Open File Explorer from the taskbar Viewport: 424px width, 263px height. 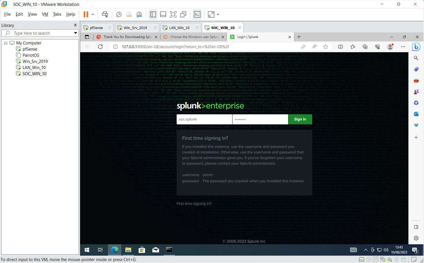128,250
